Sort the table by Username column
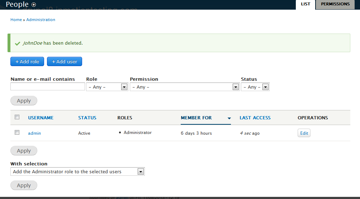This screenshot has height=199, width=360. 41,118
